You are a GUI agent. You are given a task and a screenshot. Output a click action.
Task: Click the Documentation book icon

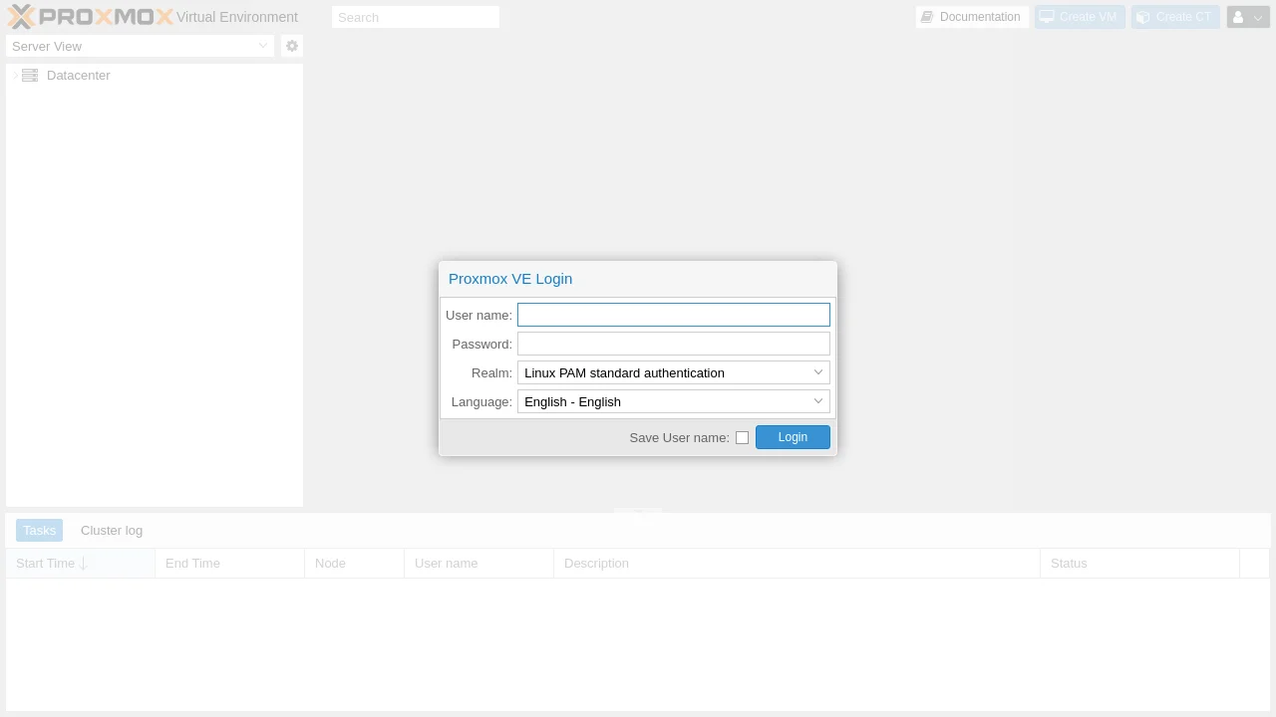coord(927,17)
